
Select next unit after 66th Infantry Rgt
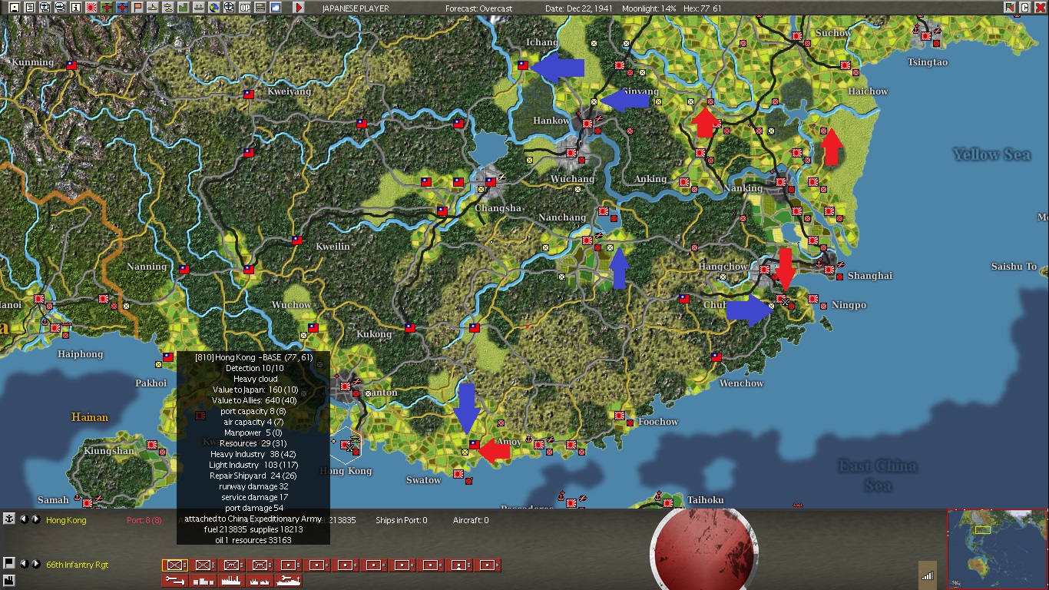(35, 564)
